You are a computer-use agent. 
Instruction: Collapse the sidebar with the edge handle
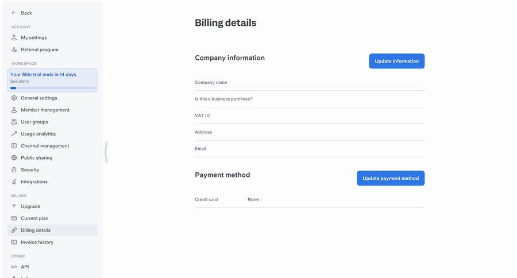tap(106, 152)
